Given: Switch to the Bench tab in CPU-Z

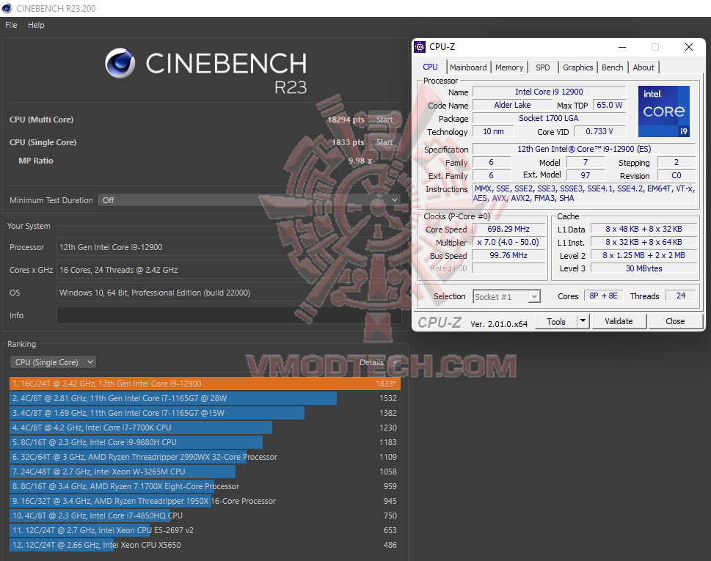Looking at the screenshot, I should coord(612,67).
